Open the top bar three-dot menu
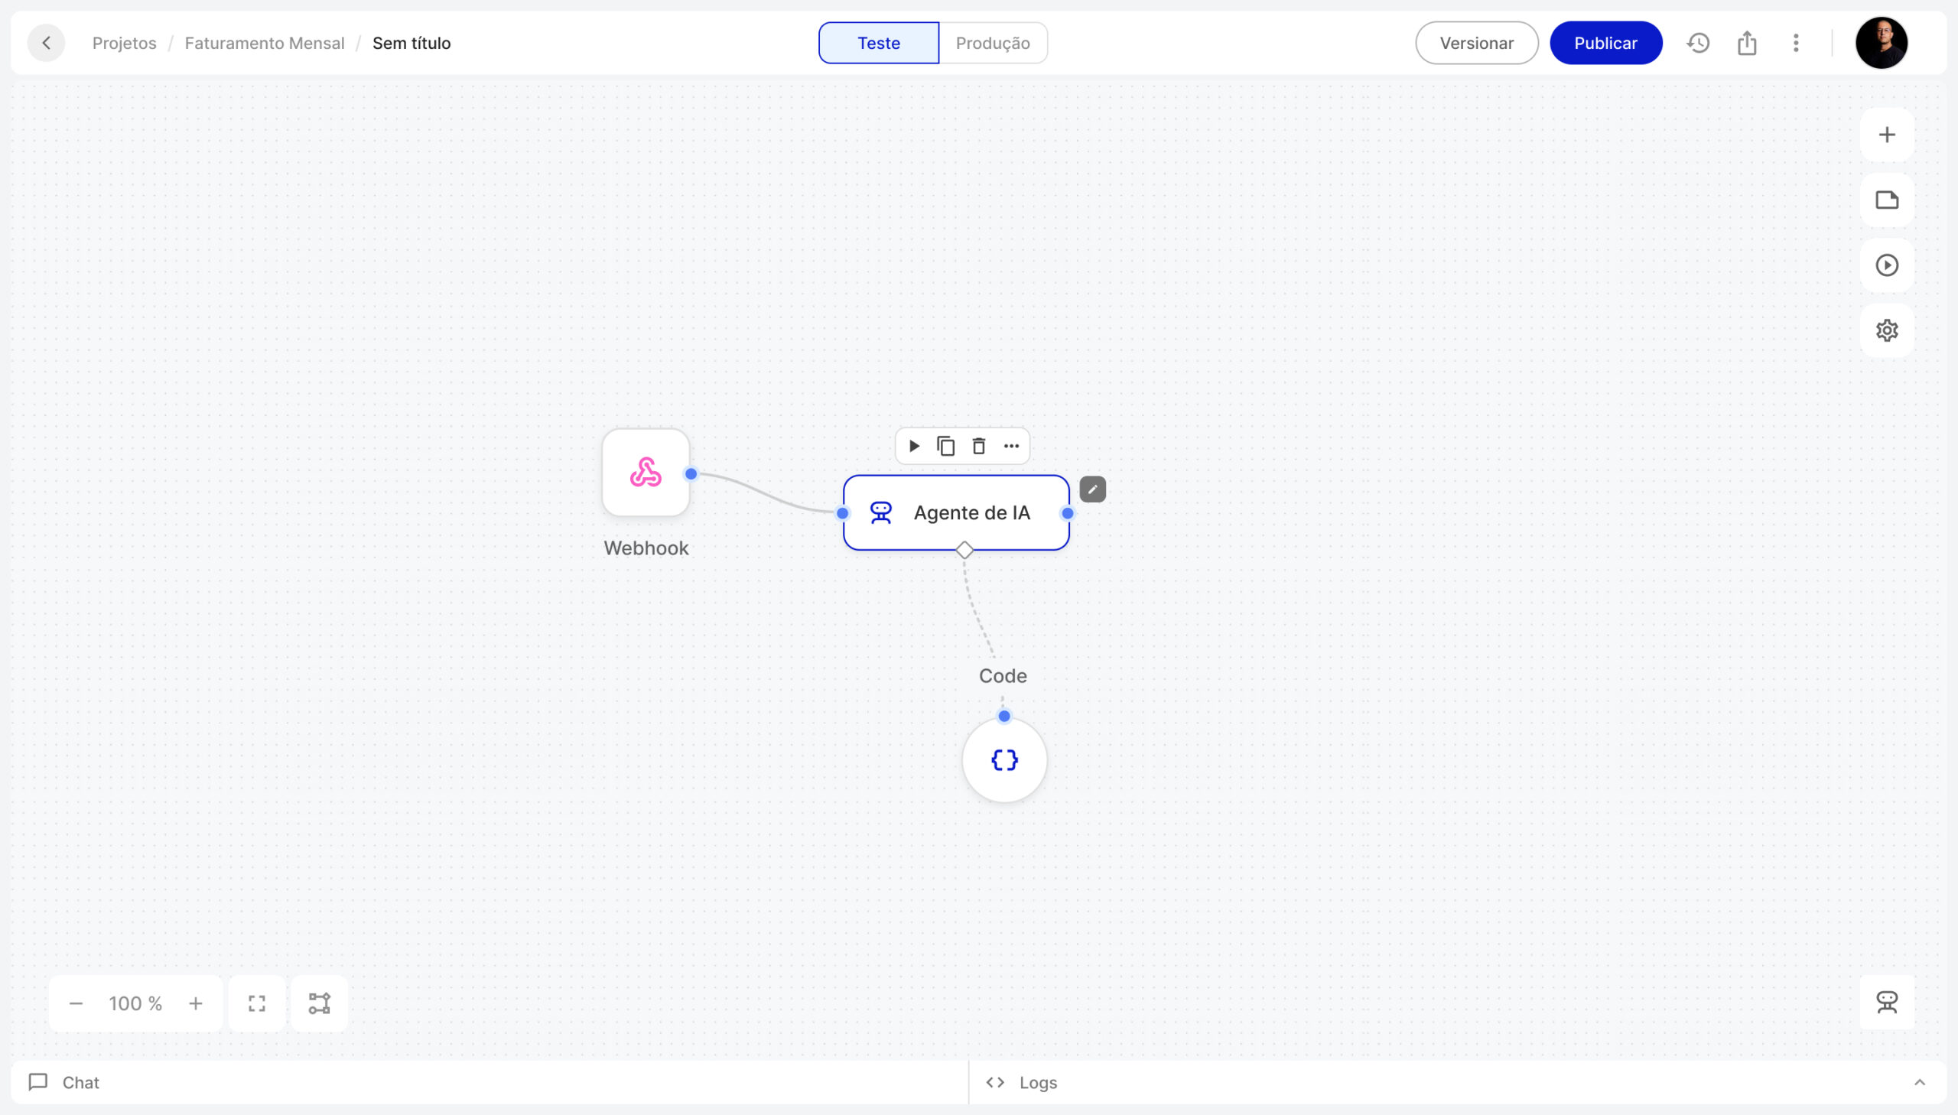The width and height of the screenshot is (1958, 1115). [1795, 43]
